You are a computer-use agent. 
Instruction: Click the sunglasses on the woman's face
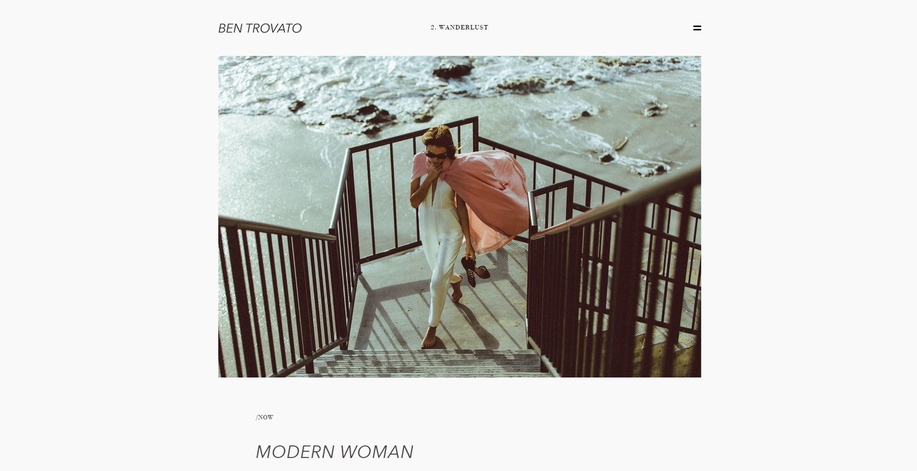(436, 154)
